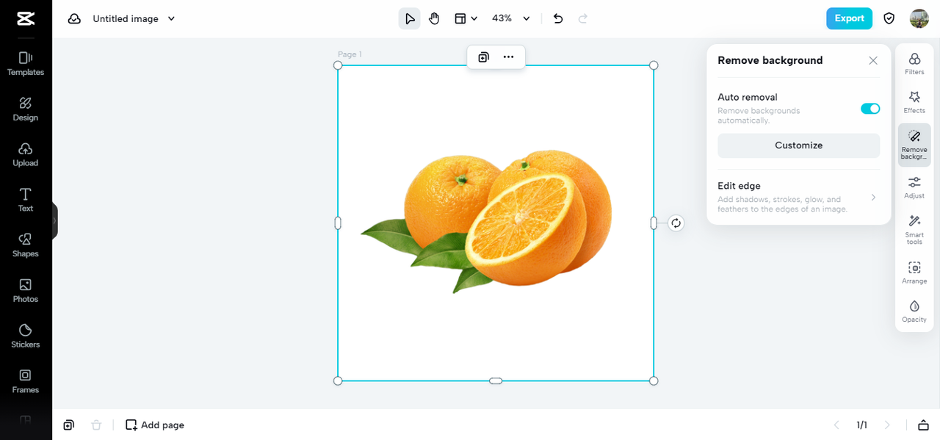
Task: Click the Customize button
Action: (799, 145)
